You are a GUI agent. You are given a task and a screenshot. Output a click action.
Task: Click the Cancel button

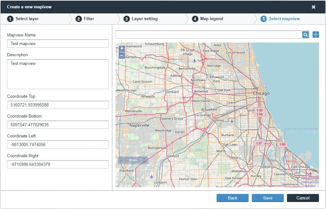pos(303,198)
